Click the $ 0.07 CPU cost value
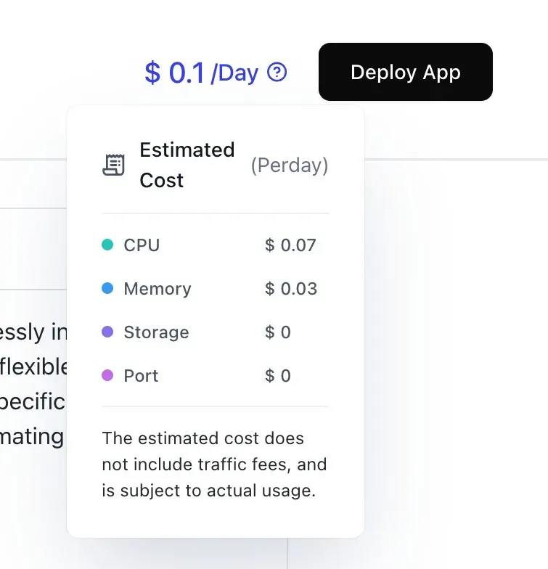 [290, 245]
